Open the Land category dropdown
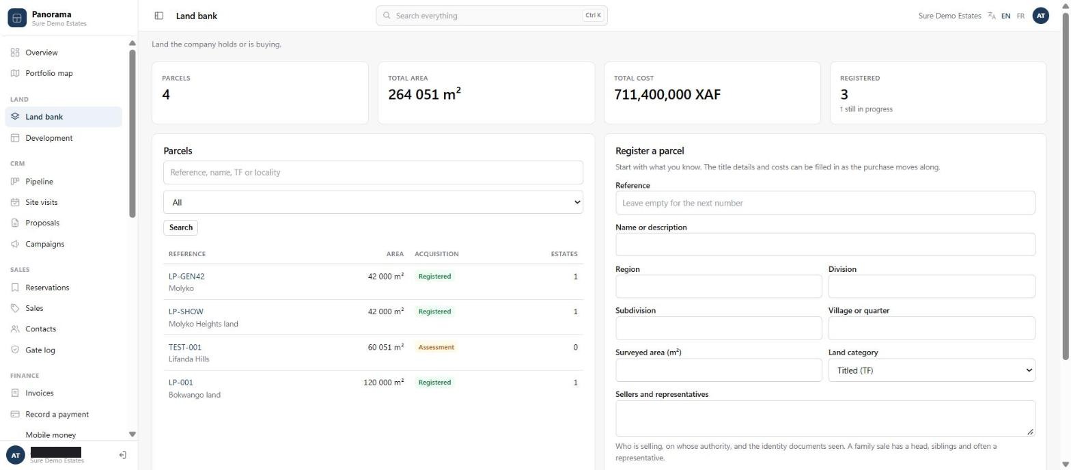Screen dimensions: 1071x470 pyautogui.click(x=932, y=370)
